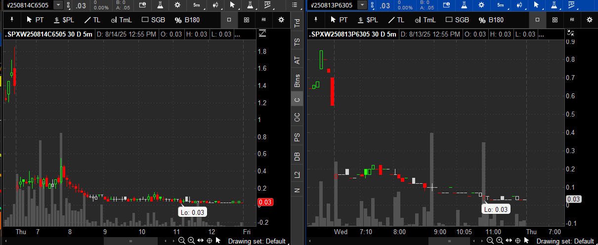
Task: Switch left chart to single-cell layout
Action: click(229, 20)
